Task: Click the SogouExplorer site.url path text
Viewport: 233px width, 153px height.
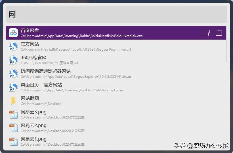Action: point(76,77)
